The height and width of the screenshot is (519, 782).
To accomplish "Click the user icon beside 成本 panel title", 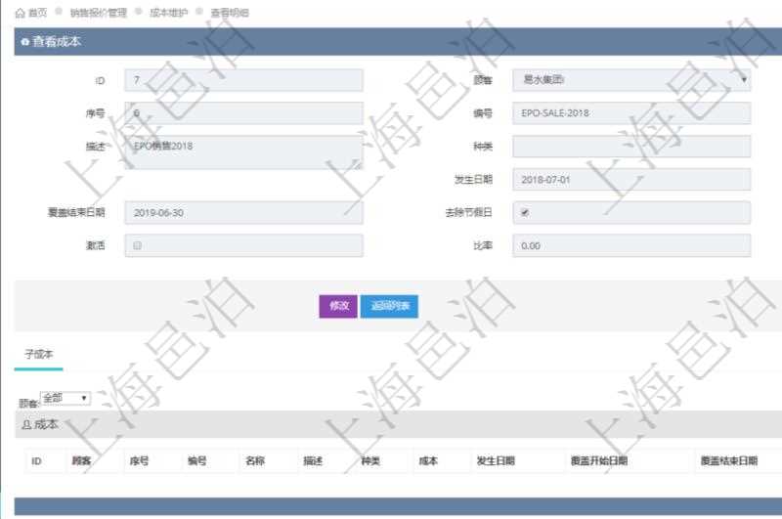I will (27, 425).
